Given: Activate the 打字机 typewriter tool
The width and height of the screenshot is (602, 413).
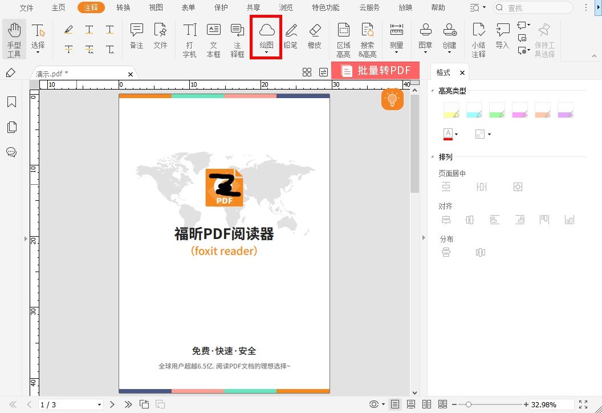Looking at the screenshot, I should tap(189, 37).
